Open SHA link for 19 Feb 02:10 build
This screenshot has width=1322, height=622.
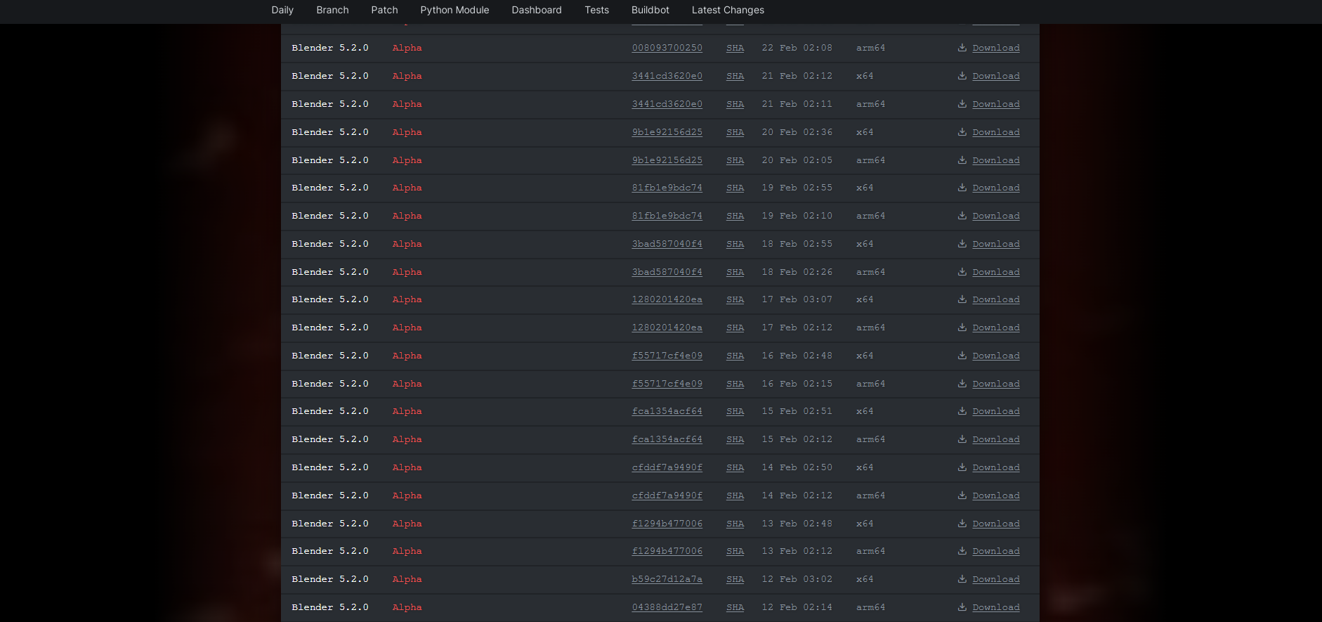[735, 216]
